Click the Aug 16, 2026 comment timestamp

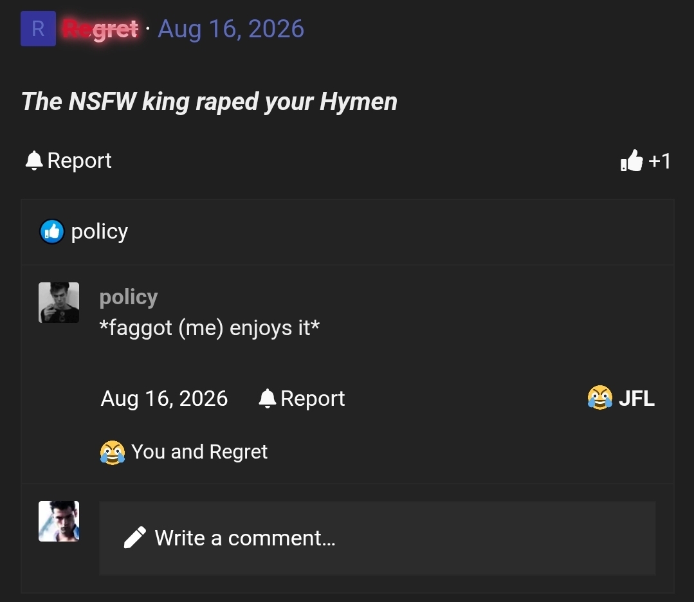pyautogui.click(x=164, y=398)
